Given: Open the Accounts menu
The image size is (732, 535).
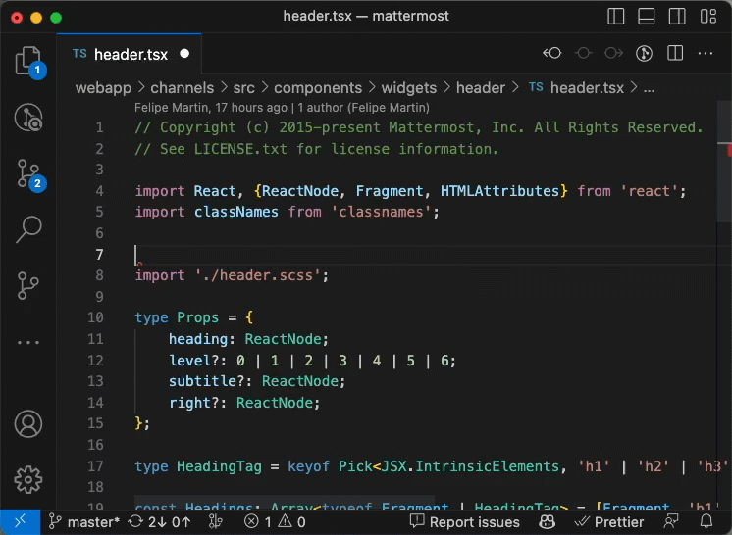Looking at the screenshot, I should pyautogui.click(x=28, y=423).
